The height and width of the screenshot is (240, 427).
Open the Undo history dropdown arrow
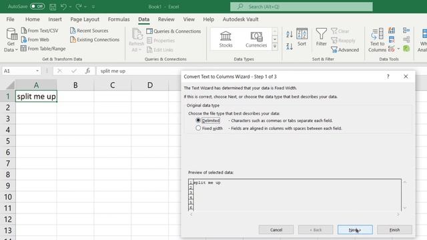[x=70, y=7]
